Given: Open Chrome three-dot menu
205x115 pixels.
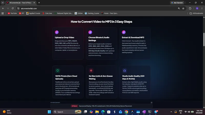Looking at the screenshot, I should point(202,8).
